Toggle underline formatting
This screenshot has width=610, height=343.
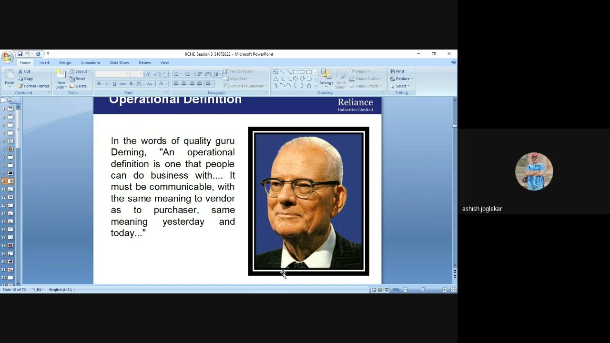[114, 84]
